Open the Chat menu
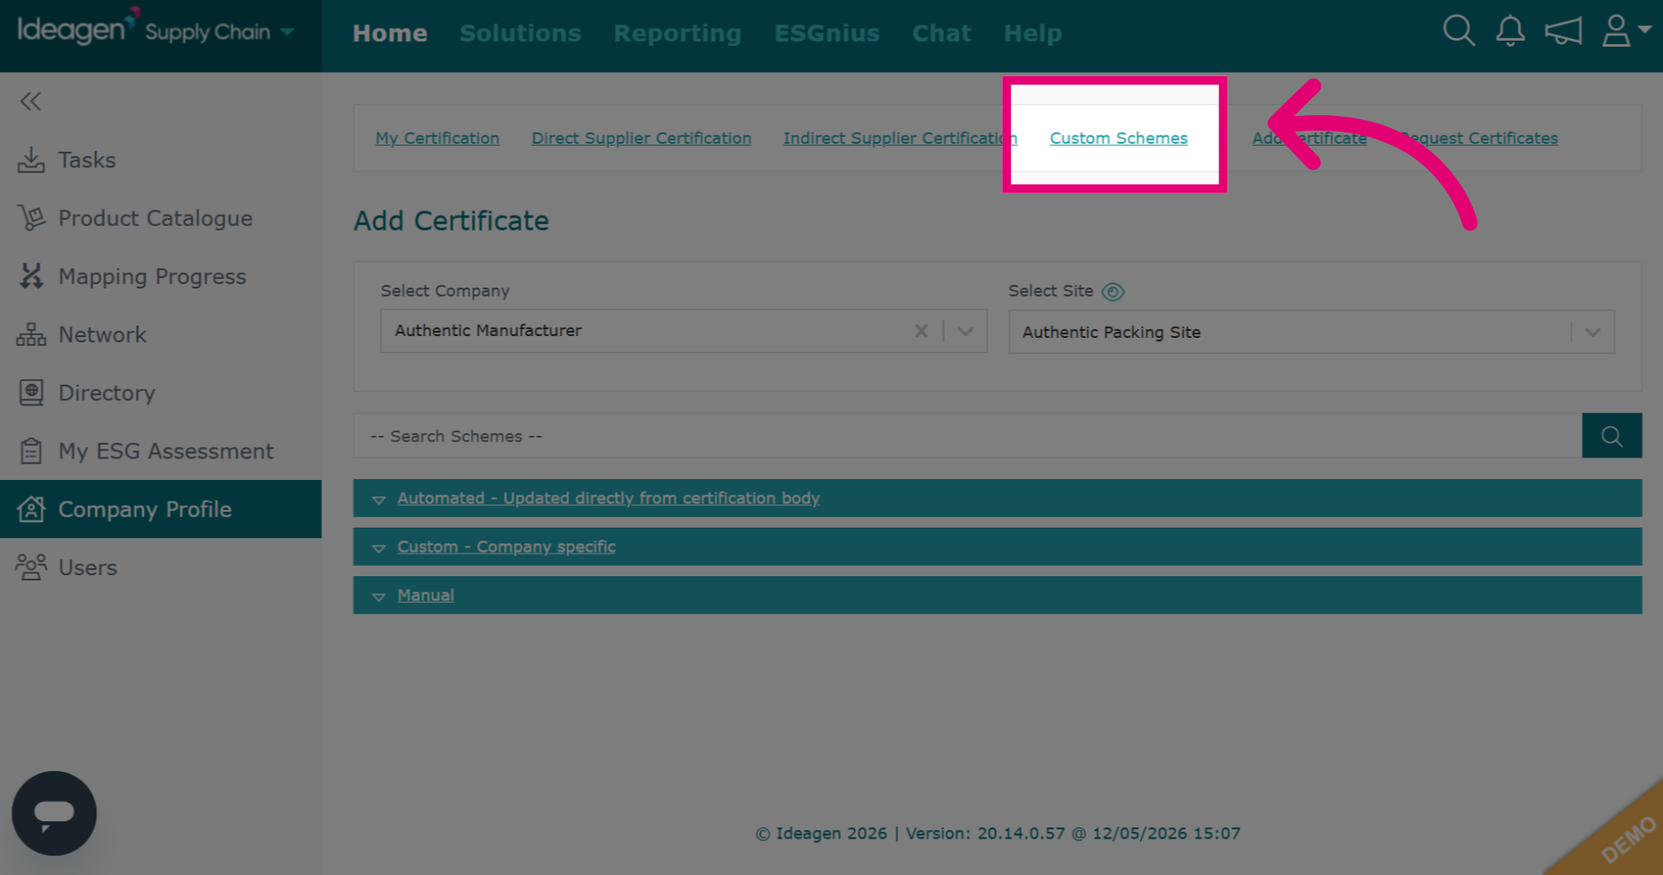The image size is (1663, 875). [942, 33]
